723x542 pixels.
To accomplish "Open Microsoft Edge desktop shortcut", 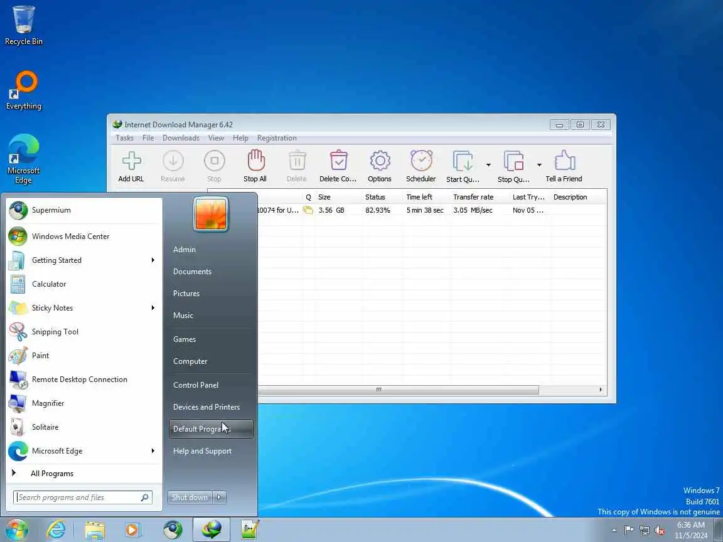I will (23, 159).
